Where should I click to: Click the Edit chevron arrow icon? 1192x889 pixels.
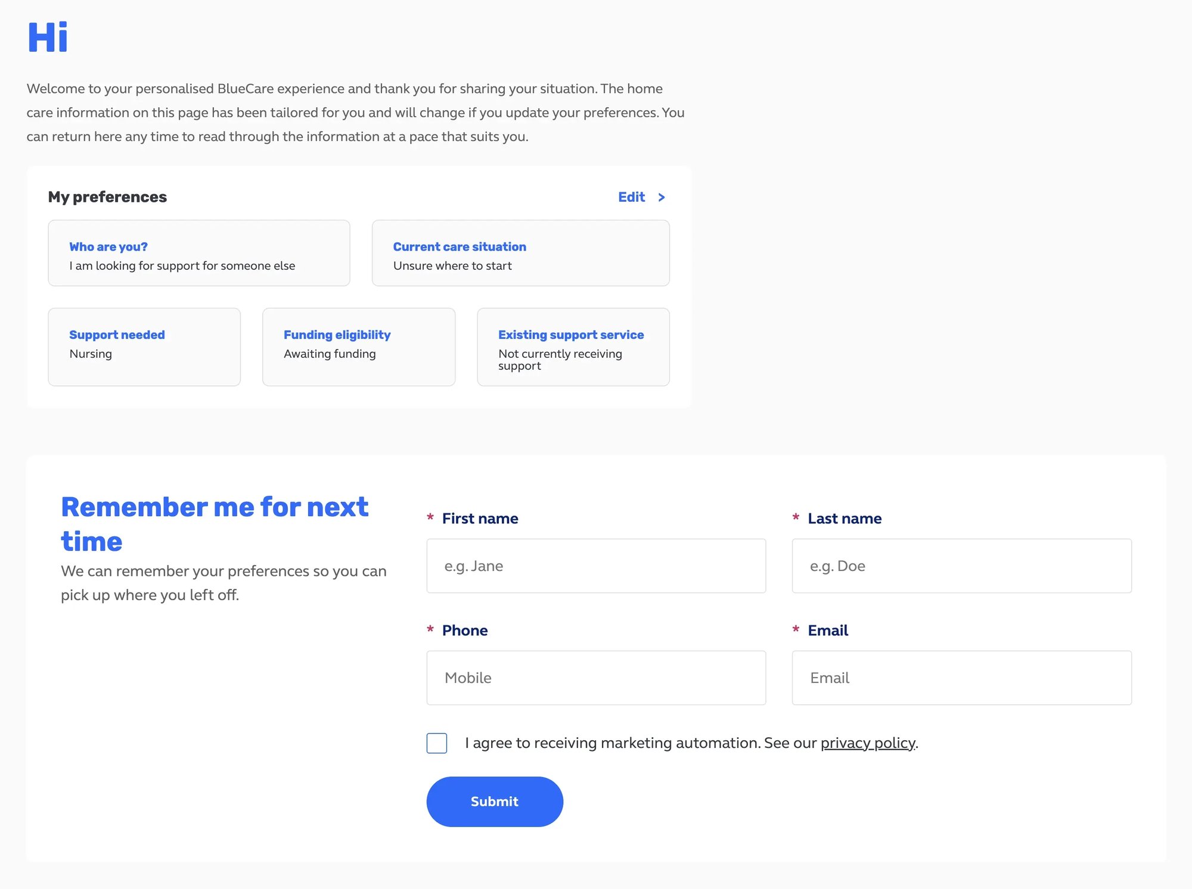(x=661, y=197)
